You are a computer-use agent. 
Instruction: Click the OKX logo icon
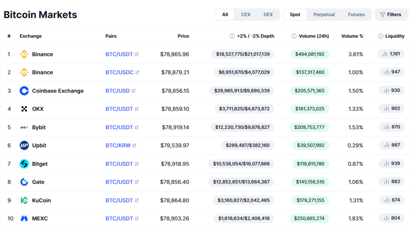[x=24, y=109]
